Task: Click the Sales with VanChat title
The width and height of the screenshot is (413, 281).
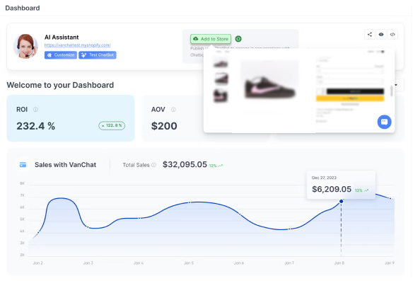Action: (65, 165)
